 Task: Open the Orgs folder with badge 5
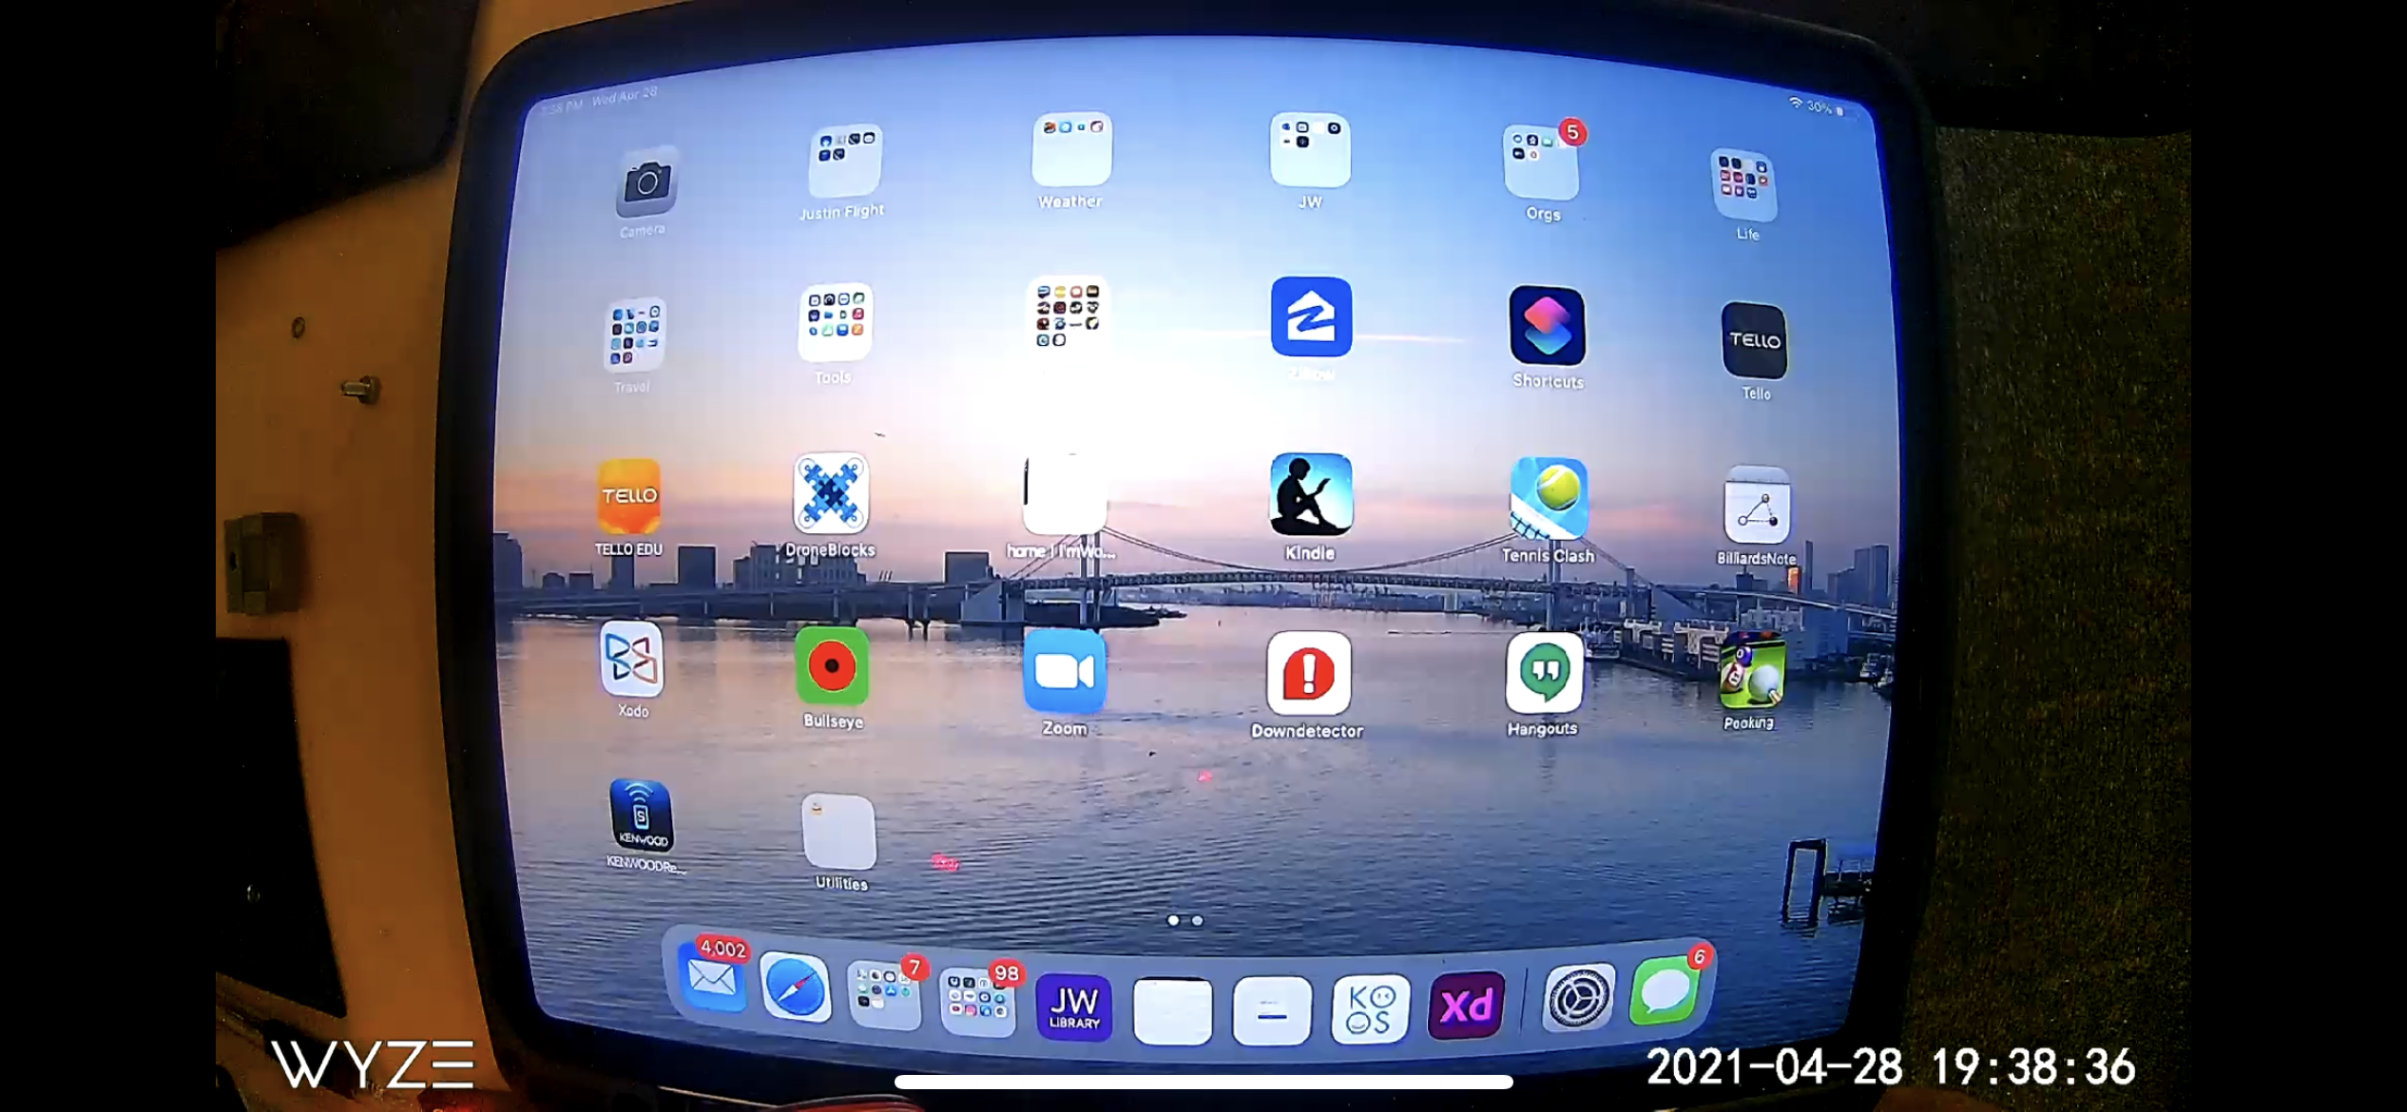(1541, 162)
